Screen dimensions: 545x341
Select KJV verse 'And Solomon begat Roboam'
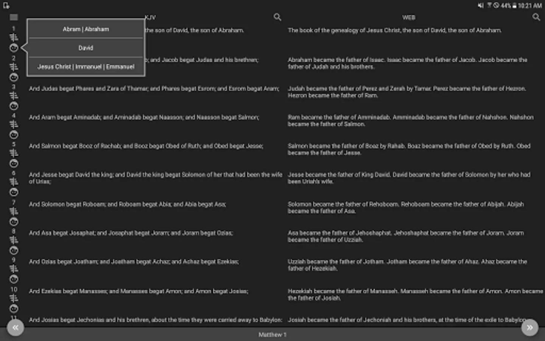tap(128, 204)
